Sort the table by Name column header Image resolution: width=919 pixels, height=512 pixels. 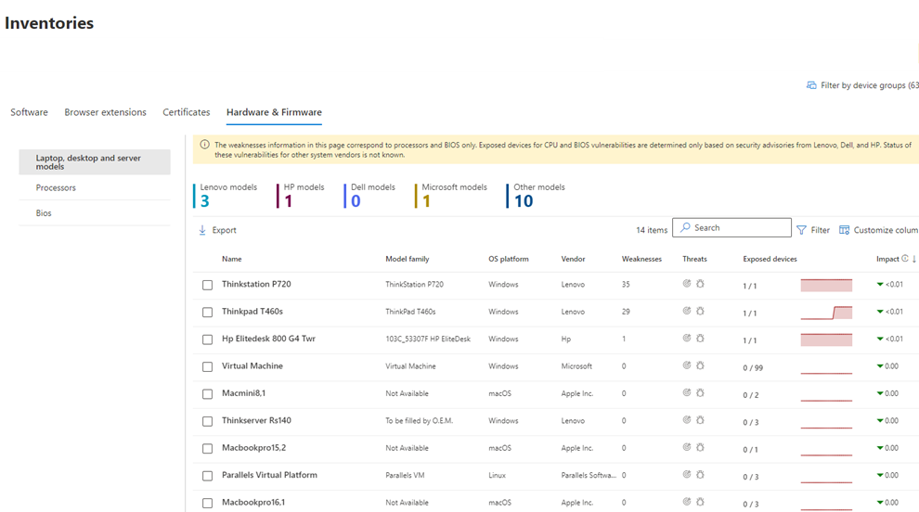[231, 259]
